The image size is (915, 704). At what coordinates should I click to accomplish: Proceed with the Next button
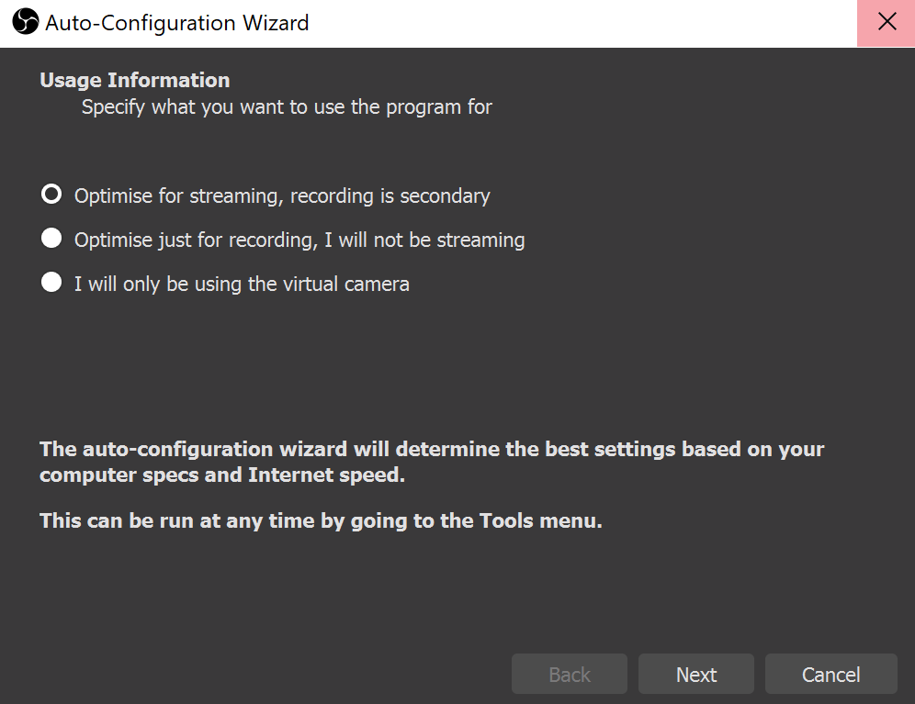pyautogui.click(x=696, y=675)
